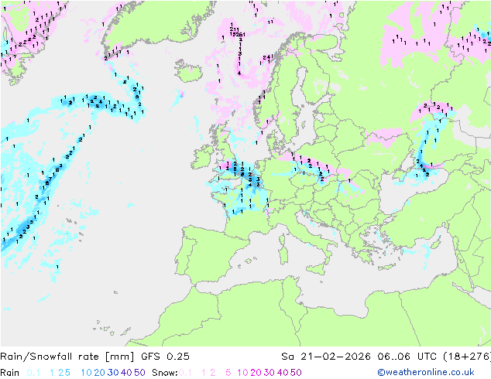Click snow legend value 30

[270, 373]
